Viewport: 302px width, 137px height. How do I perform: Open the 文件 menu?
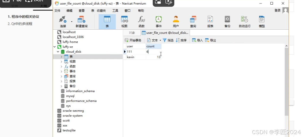[x=58, y=11]
